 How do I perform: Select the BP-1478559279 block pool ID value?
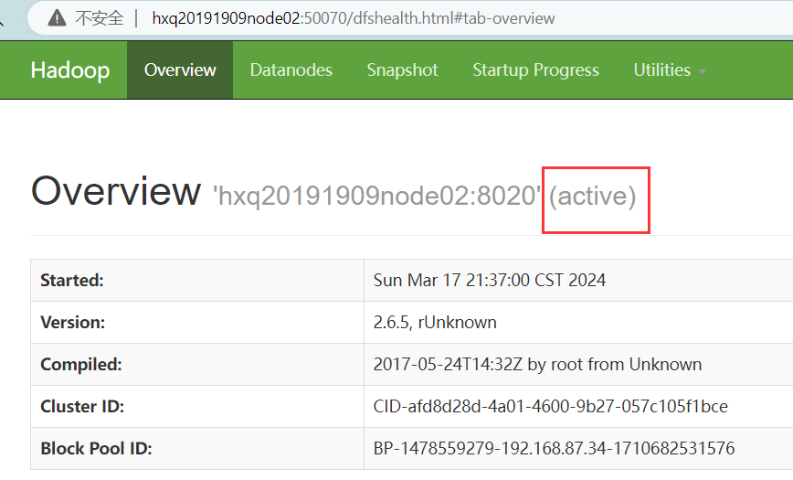(x=554, y=448)
